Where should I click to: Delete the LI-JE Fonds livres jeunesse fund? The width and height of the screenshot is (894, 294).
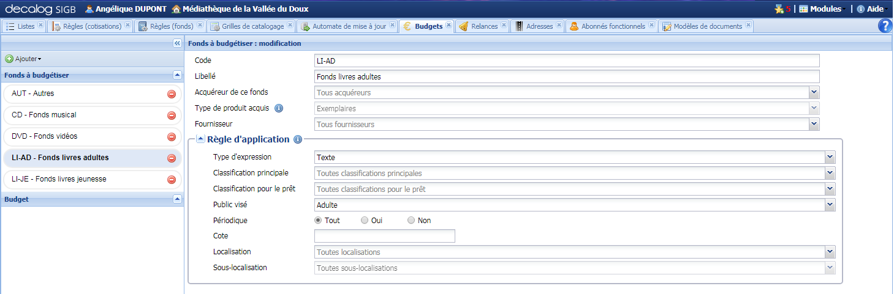click(172, 180)
